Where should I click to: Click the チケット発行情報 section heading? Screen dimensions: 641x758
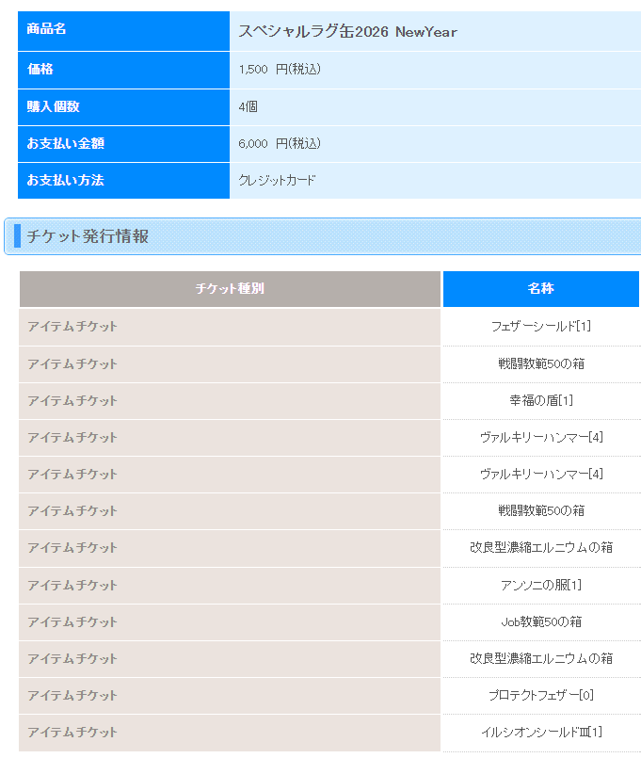[x=88, y=236]
